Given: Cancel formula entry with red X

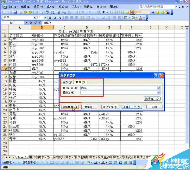Looking at the screenshot, I should 31,23.
